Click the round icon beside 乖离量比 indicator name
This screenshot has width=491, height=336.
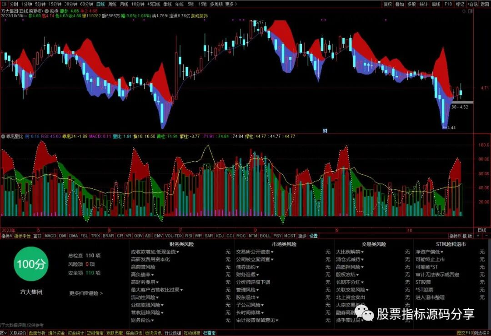coord(4,137)
